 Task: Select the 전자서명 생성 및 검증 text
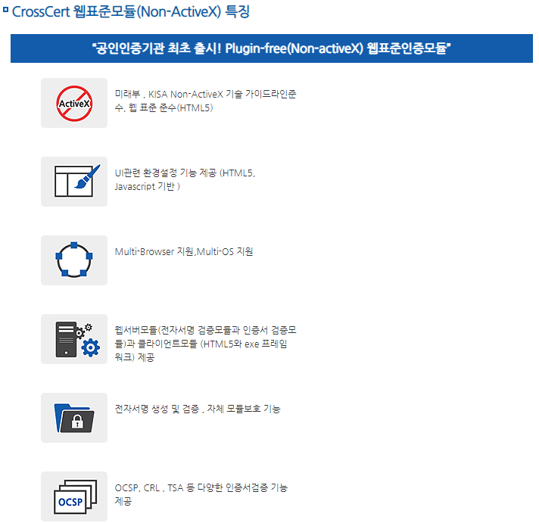(198, 409)
